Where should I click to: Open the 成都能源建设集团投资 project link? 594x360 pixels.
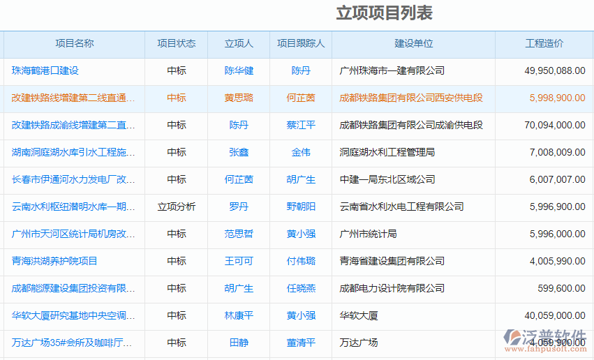(73, 288)
